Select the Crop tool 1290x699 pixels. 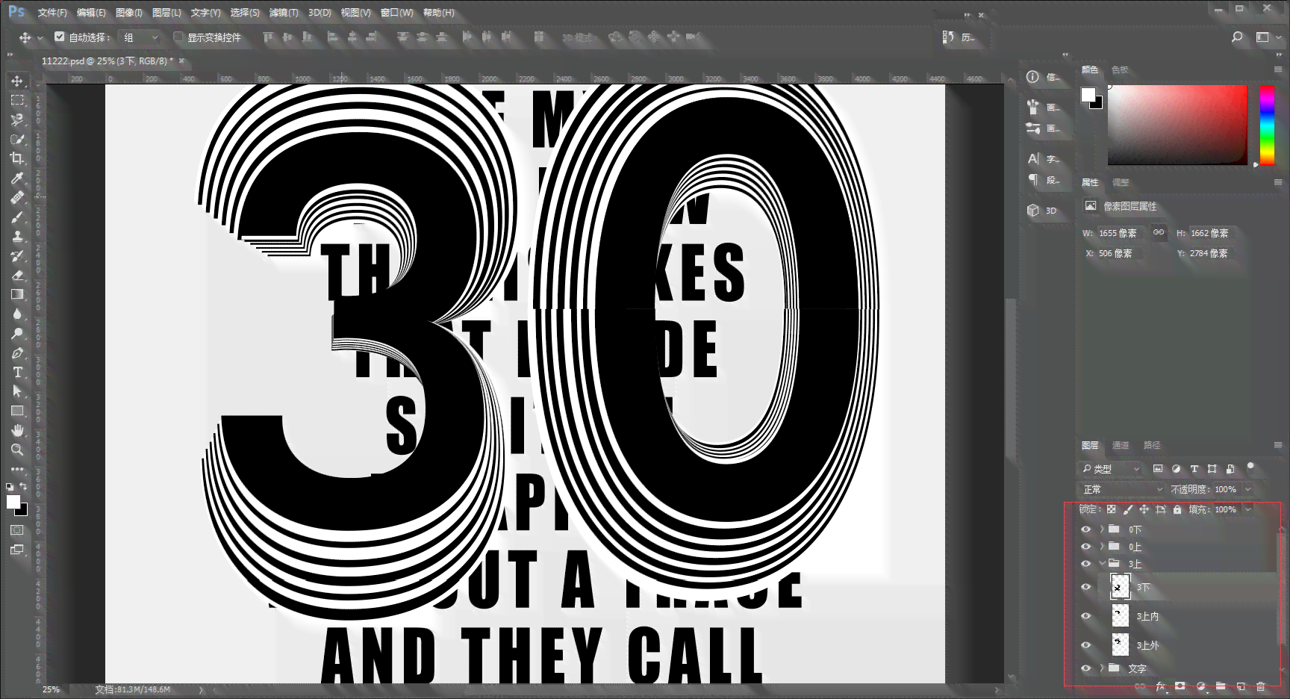point(17,158)
